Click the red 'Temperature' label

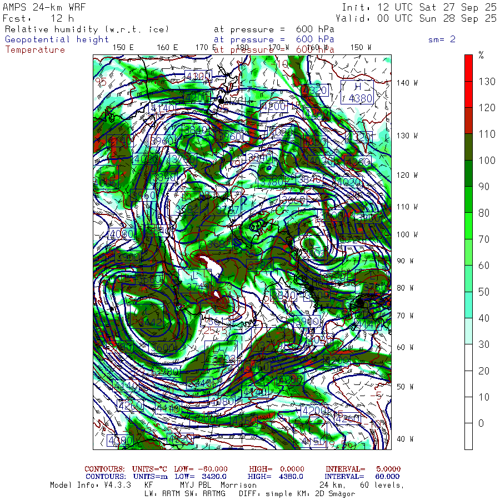coord(35,50)
